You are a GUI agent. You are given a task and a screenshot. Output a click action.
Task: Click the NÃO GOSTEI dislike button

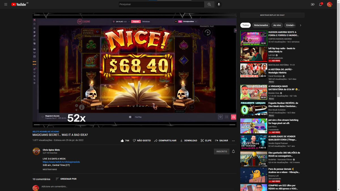coord(142,141)
